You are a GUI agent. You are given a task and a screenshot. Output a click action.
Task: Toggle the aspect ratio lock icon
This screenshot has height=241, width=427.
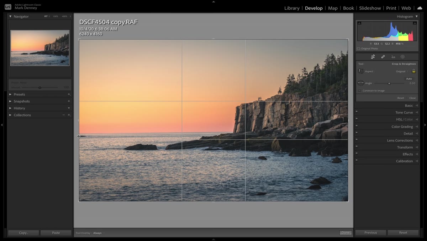(x=413, y=71)
